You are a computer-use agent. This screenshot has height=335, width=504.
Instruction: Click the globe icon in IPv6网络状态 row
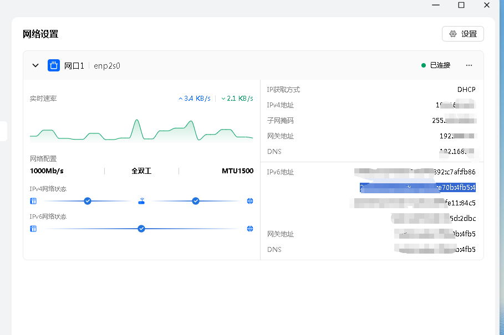[x=250, y=229]
